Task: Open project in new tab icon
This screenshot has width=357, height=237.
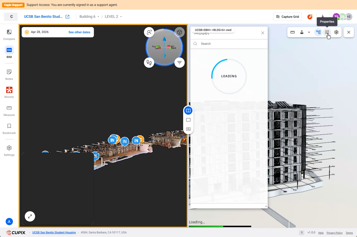Action: point(67,17)
